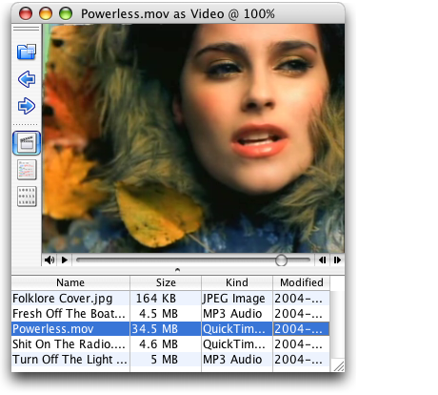Step one frame backward

tap(322, 260)
